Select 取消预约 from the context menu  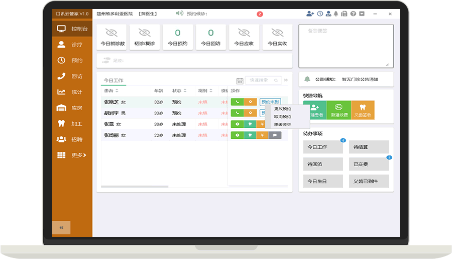282,117
